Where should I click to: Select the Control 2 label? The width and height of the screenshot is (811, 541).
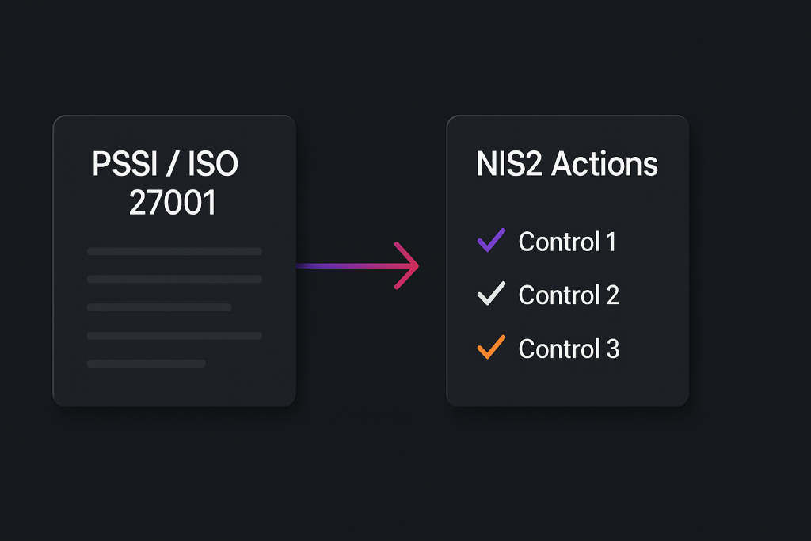coord(569,295)
